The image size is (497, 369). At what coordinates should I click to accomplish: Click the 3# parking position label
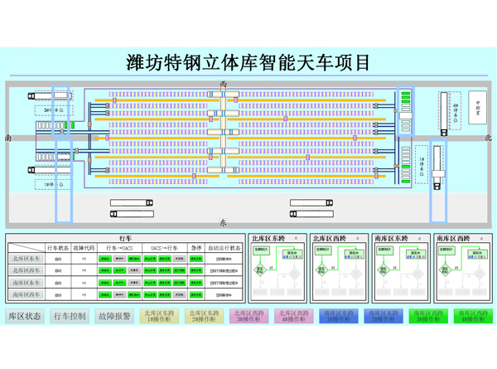pyautogui.click(x=55, y=109)
